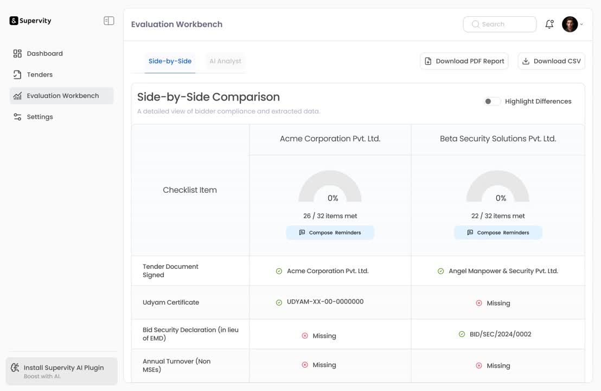Click the BID/SEC/2024/0002 value
Screen dimensions: 601x391
pos(500,334)
